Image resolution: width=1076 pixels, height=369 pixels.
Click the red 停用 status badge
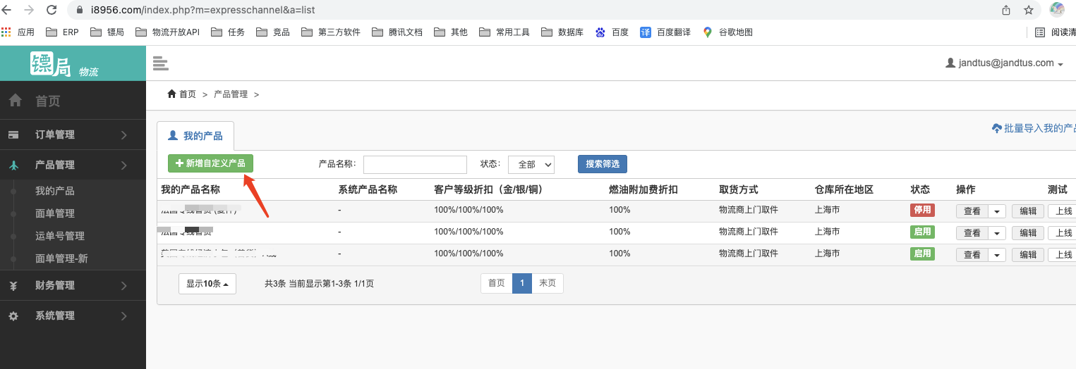click(922, 210)
